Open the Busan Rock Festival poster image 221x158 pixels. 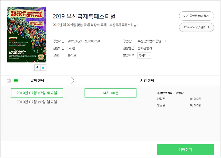[x=27, y=35]
